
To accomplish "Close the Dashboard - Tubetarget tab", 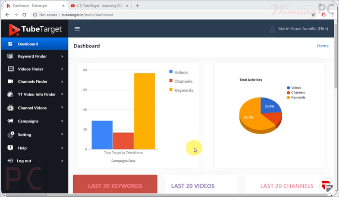I will pos(63,6).
